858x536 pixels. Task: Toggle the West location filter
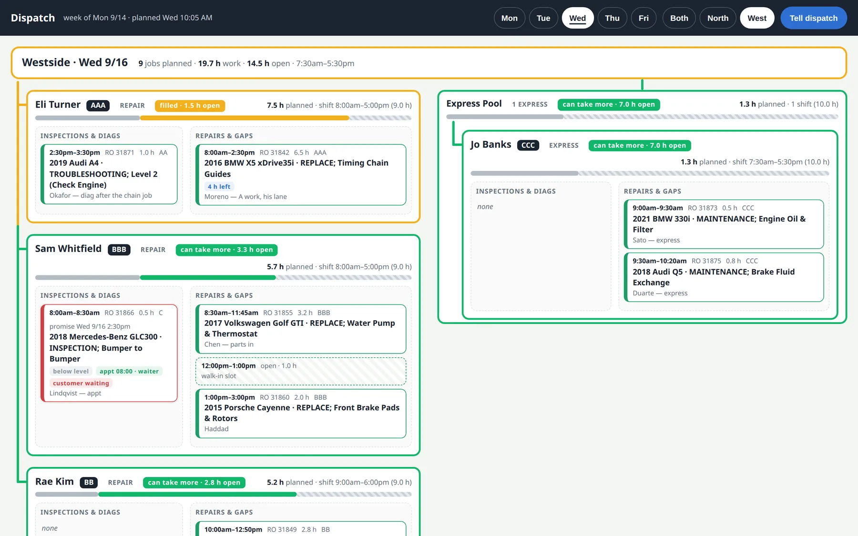pyautogui.click(x=757, y=18)
